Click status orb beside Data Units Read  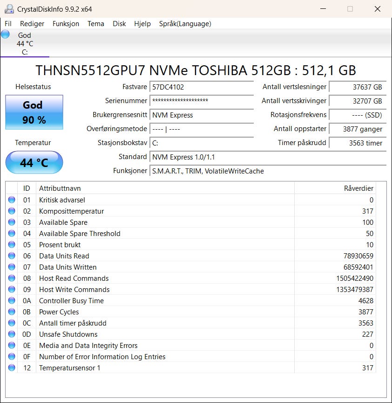click(12, 256)
